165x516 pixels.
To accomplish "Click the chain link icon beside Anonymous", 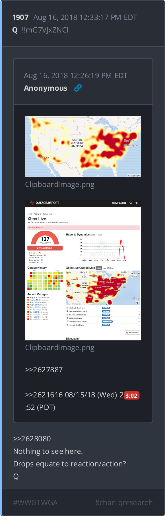I will [78, 88].
